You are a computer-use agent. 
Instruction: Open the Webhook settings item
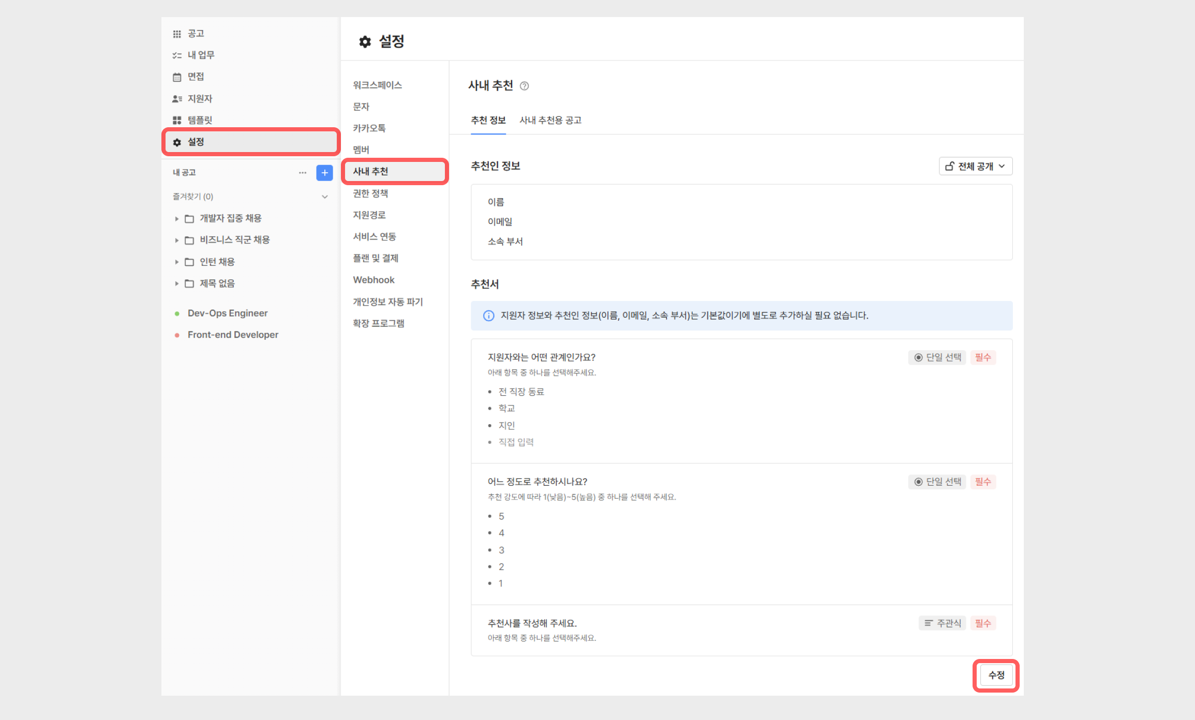coord(374,280)
